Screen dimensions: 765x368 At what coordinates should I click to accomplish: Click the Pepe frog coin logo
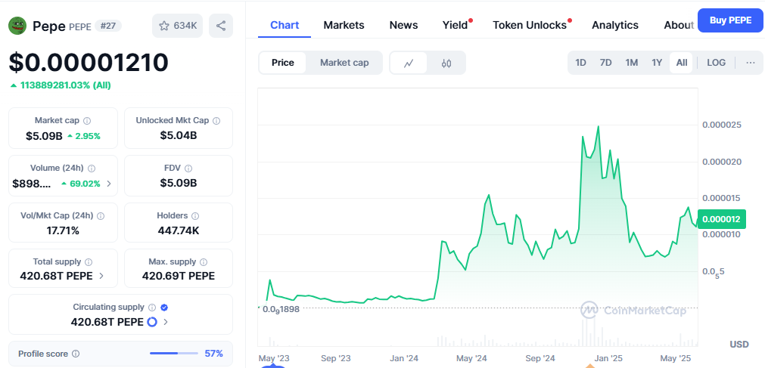pos(17,26)
